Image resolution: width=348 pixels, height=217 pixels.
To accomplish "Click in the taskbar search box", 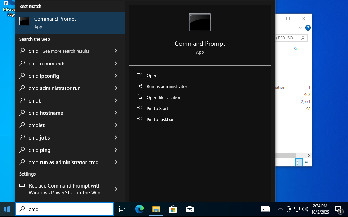I will click(69, 209).
